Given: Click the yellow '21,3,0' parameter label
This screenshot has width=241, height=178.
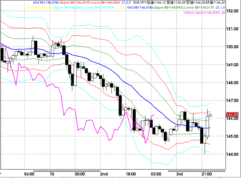Looking at the screenshot, I should point(120,8).
